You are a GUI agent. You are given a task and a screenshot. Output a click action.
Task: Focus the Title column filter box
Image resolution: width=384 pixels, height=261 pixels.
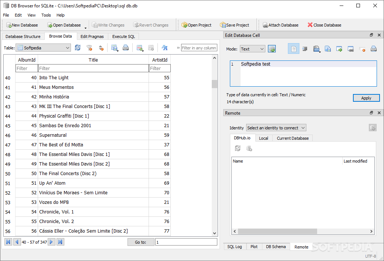93,68
